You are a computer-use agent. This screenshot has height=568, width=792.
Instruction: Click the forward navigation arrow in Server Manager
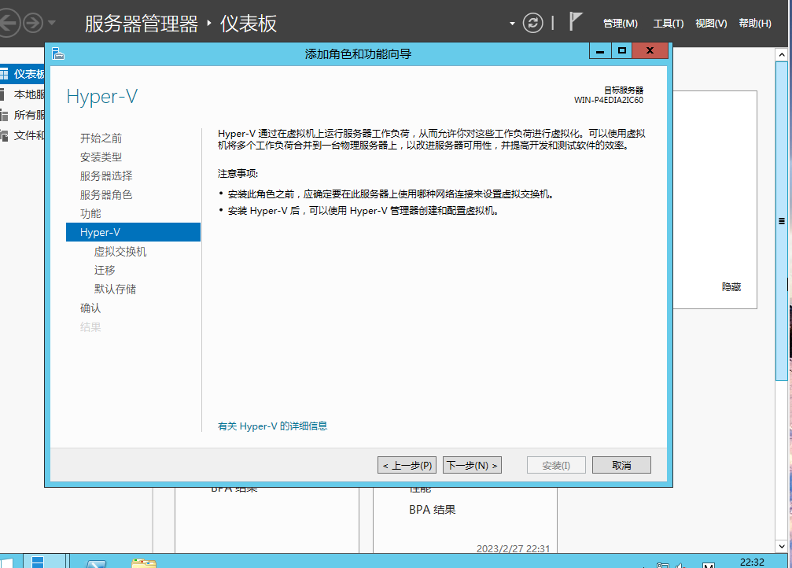[33, 24]
